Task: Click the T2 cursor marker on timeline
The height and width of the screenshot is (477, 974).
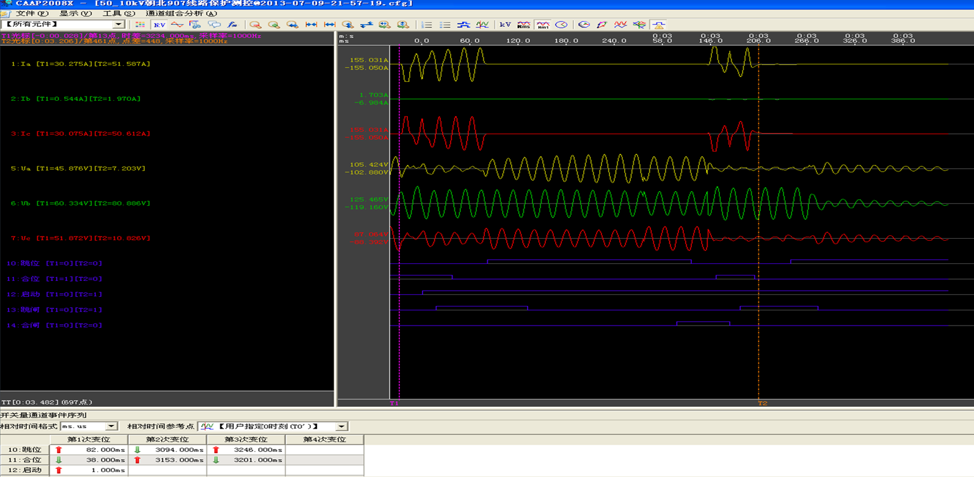Action: 763,403
